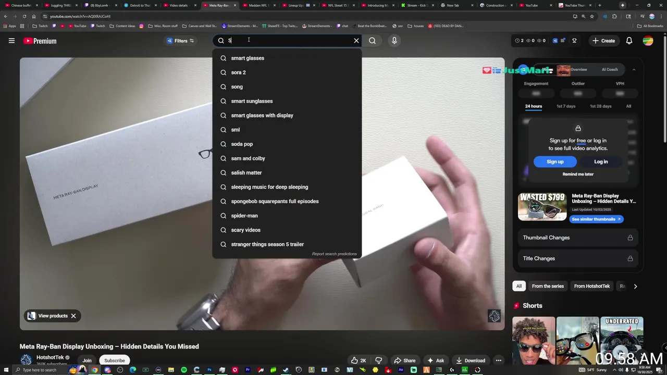Screen dimensions: 667x375
Task: Choose 'sml' from the suggestion list
Action: pos(287,130)
